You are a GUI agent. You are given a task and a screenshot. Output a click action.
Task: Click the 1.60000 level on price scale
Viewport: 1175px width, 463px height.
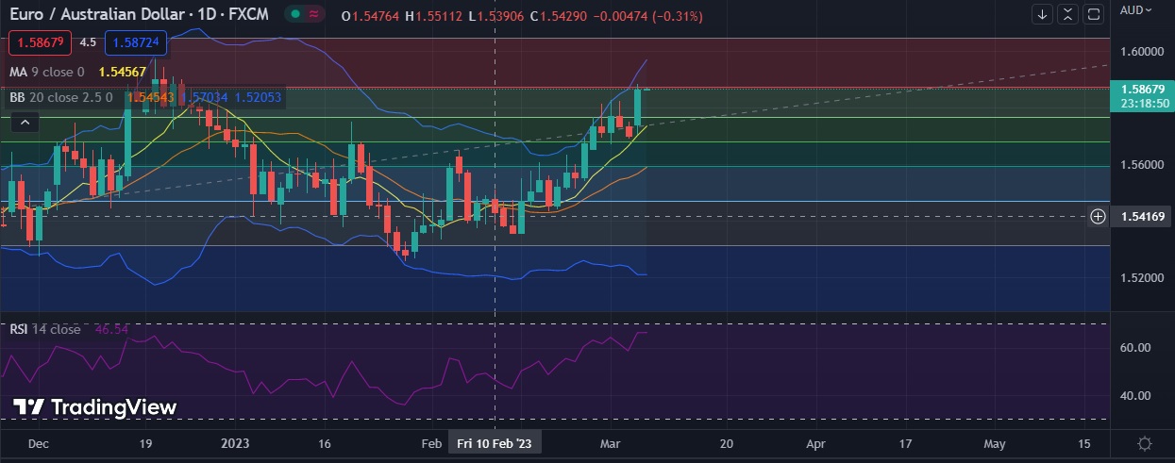click(1142, 51)
